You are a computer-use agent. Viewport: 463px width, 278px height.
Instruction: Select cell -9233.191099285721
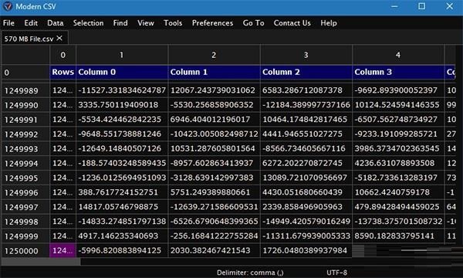tap(398, 134)
